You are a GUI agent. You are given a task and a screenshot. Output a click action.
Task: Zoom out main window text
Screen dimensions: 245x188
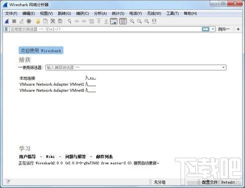(139, 21)
